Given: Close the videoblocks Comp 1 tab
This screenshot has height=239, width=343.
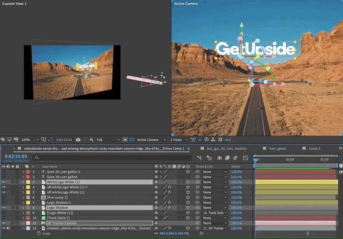Looking at the screenshot, I should point(14,148).
